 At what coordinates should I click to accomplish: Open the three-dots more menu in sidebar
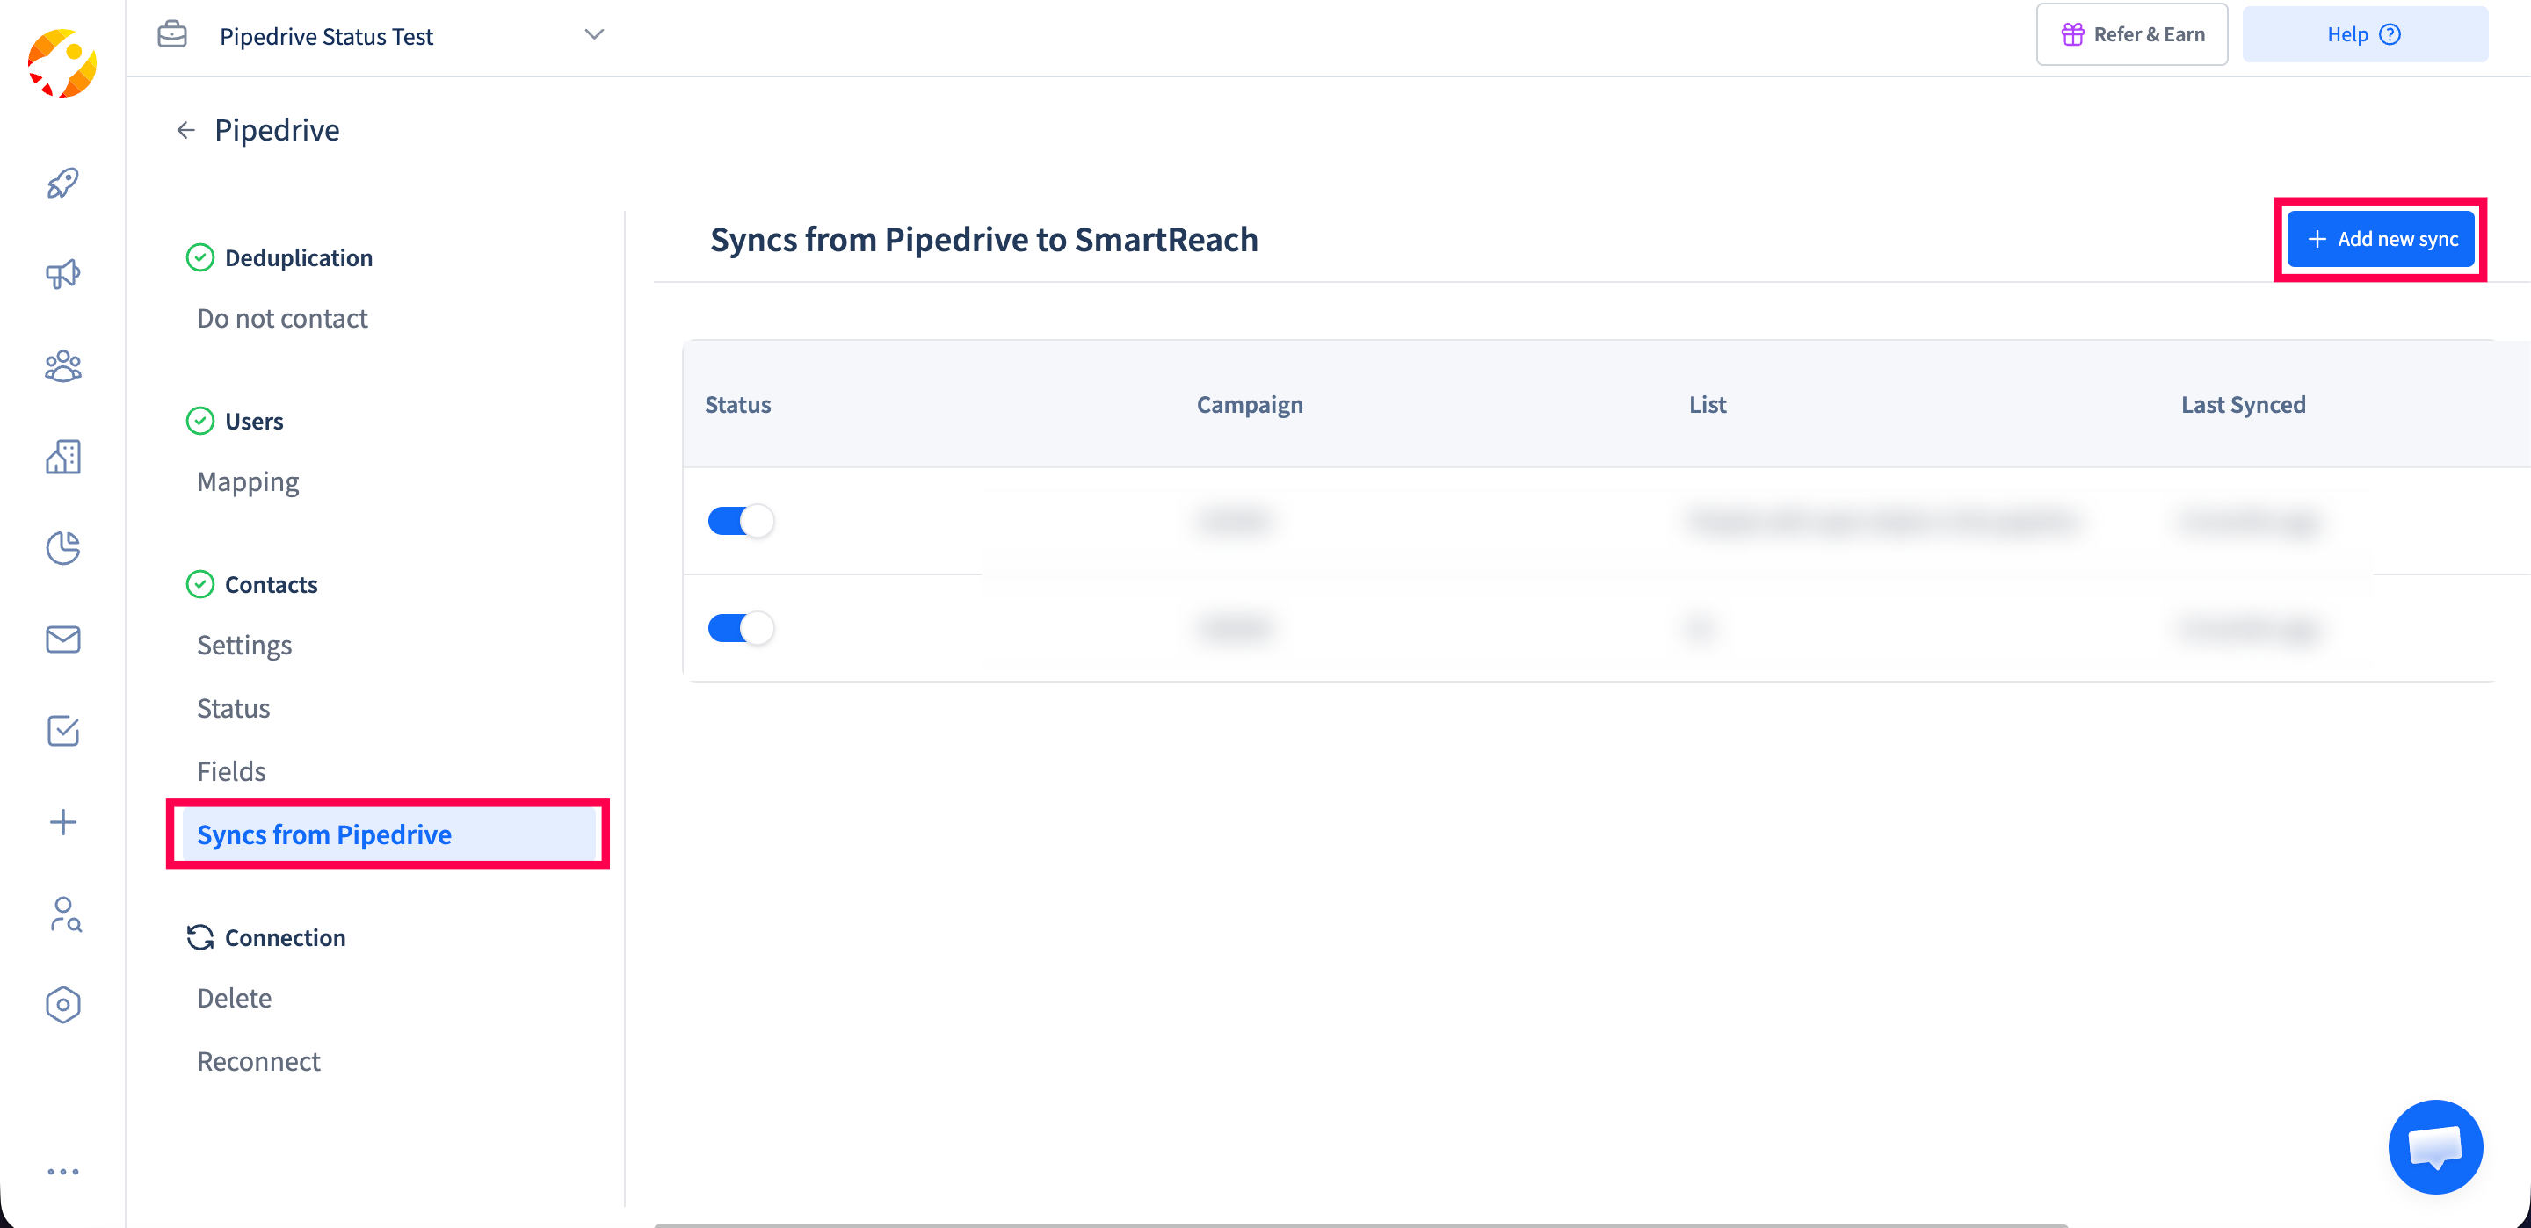(x=63, y=1171)
